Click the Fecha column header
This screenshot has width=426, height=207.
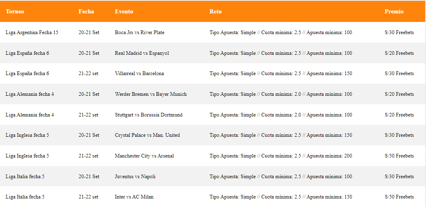pos(86,11)
